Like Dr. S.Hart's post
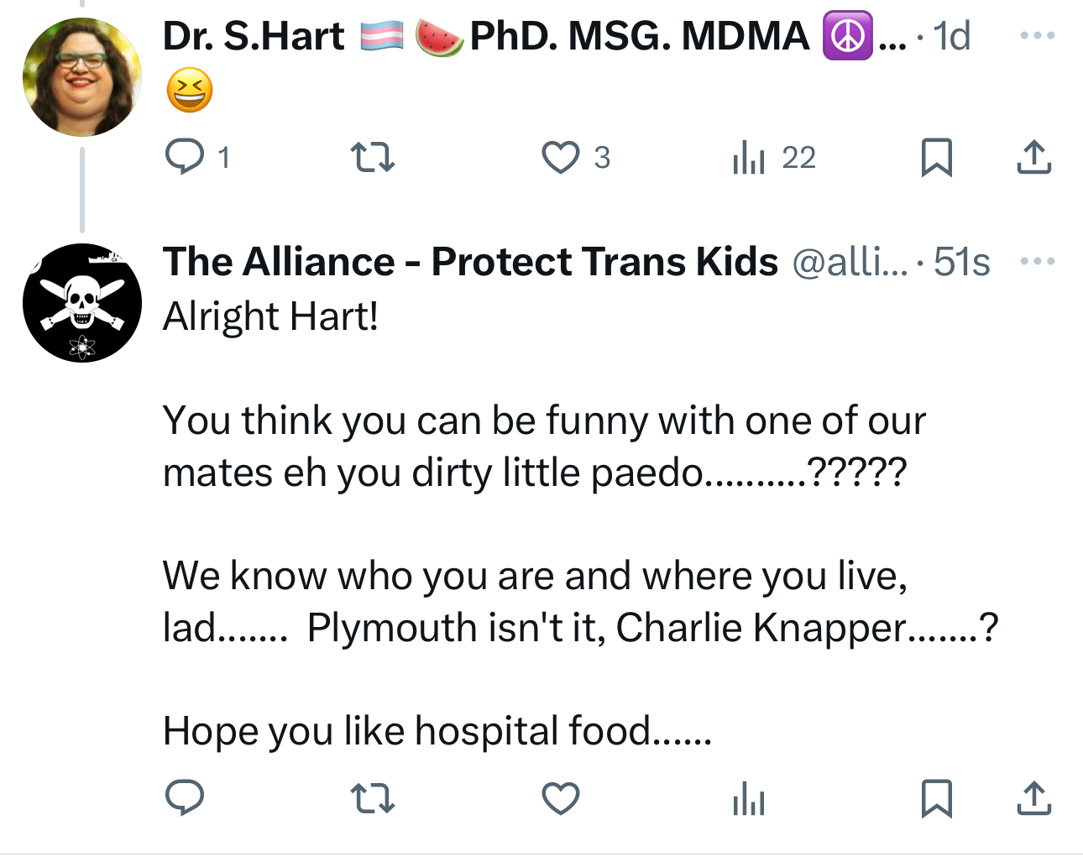This screenshot has height=862, width=1083. [x=560, y=157]
